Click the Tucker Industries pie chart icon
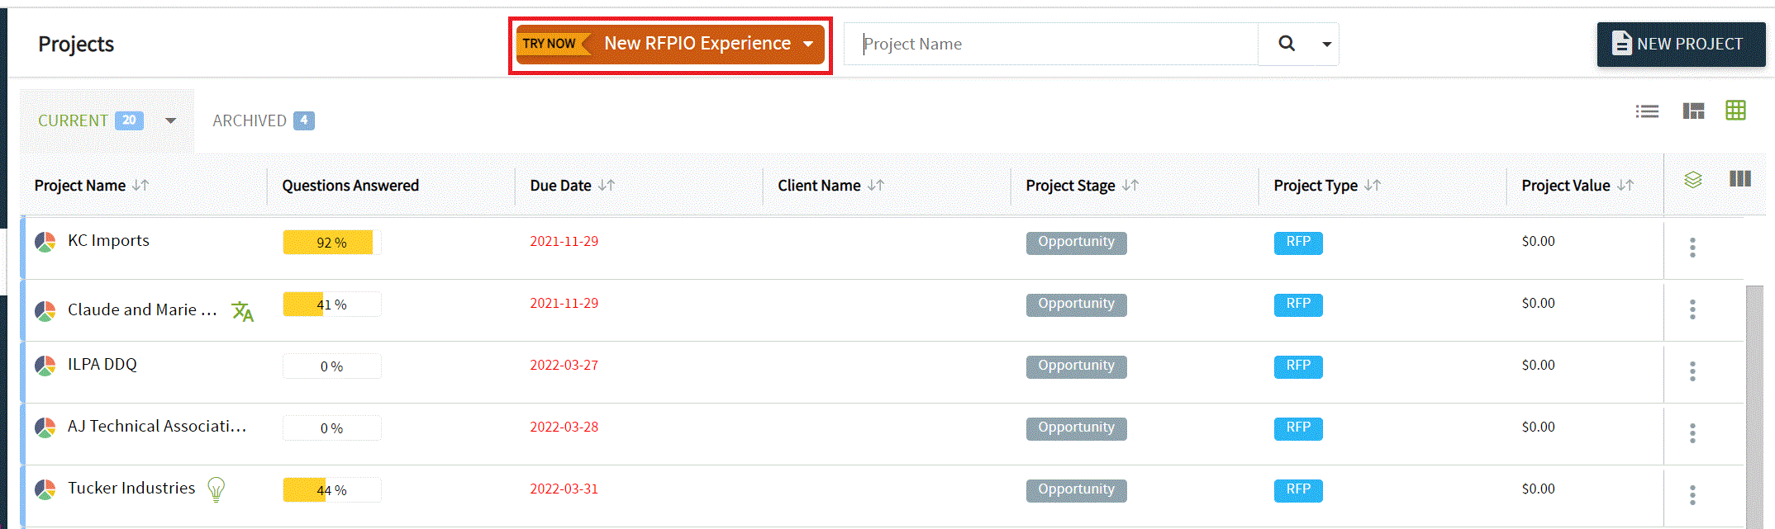Image resolution: width=1775 pixels, height=529 pixels. 45,489
